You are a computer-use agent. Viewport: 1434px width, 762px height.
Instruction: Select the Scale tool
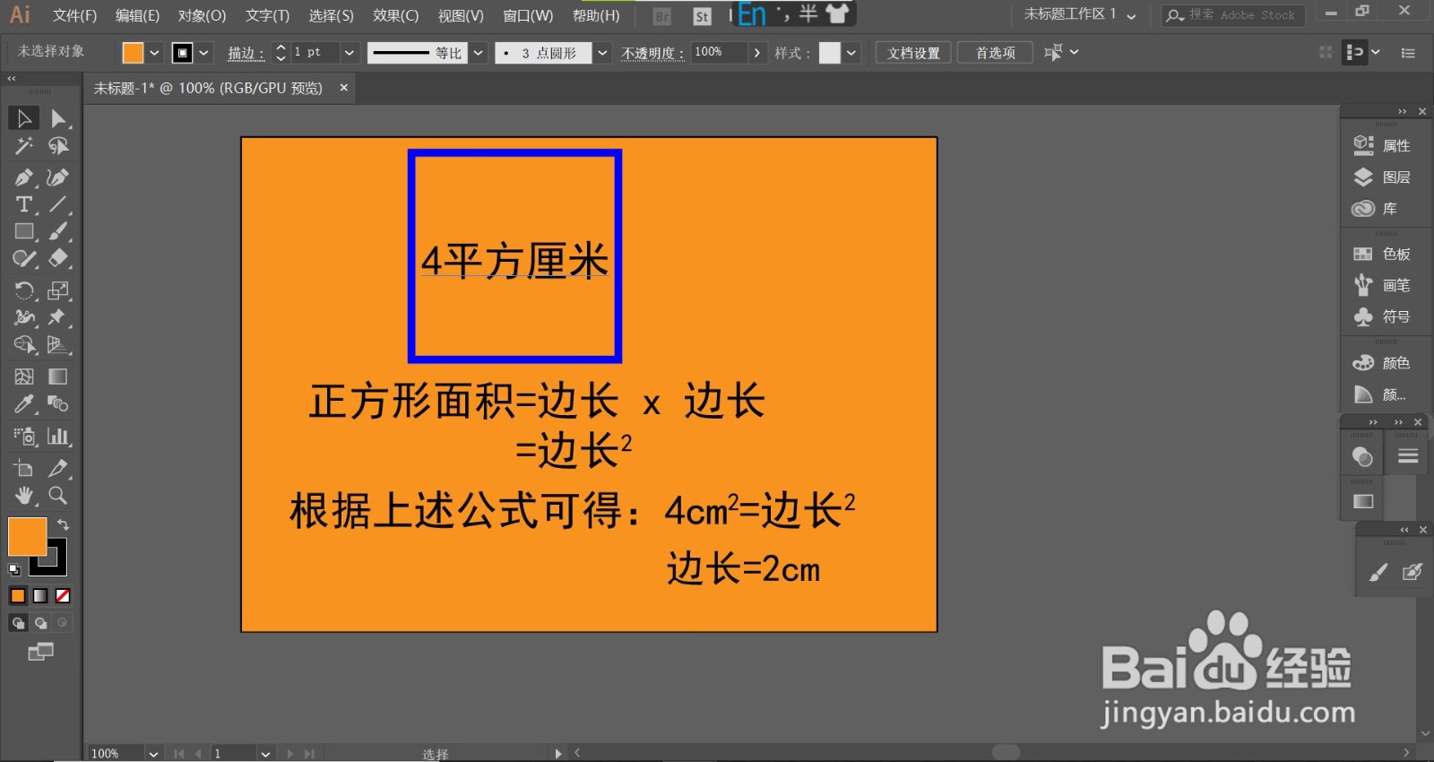pos(58,290)
